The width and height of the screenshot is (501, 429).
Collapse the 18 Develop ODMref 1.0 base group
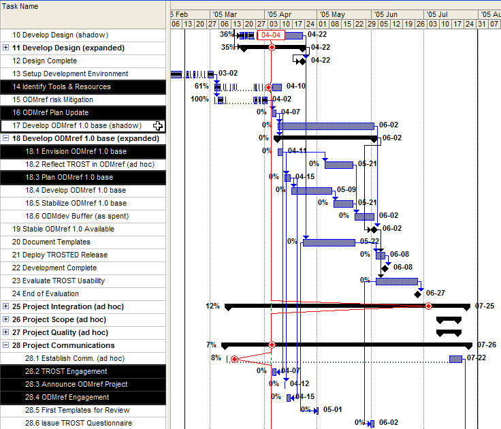click(x=6, y=138)
